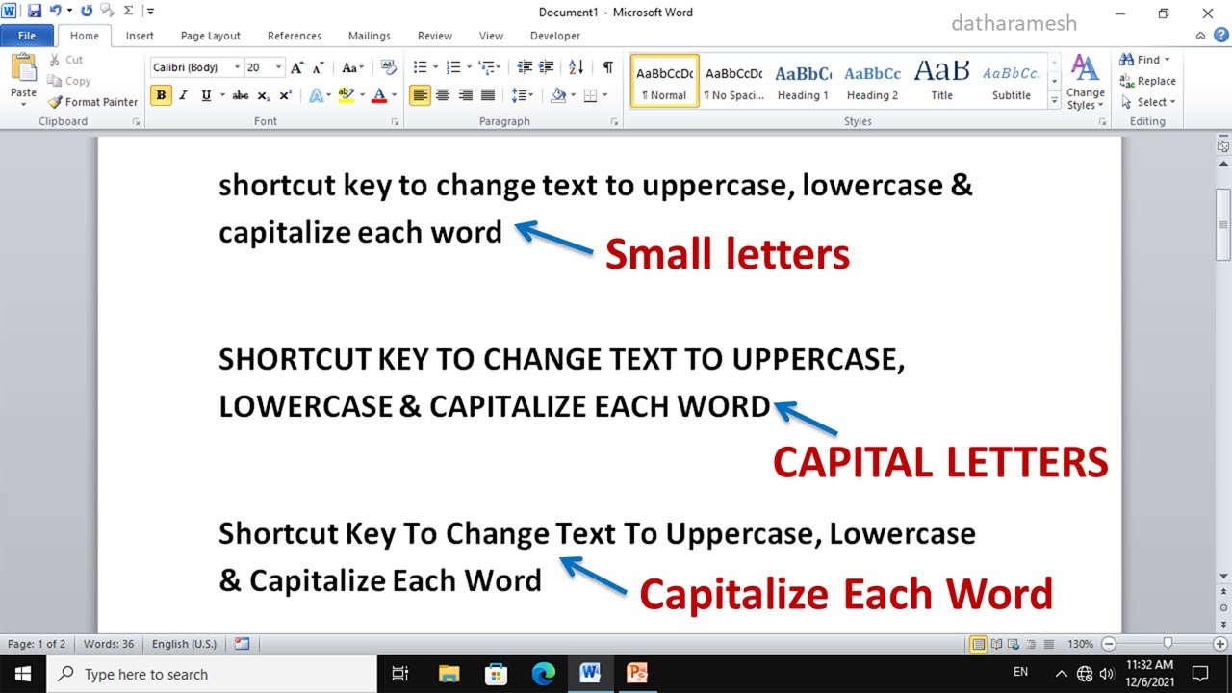
Task: Justify the paragraph text
Action: (488, 95)
